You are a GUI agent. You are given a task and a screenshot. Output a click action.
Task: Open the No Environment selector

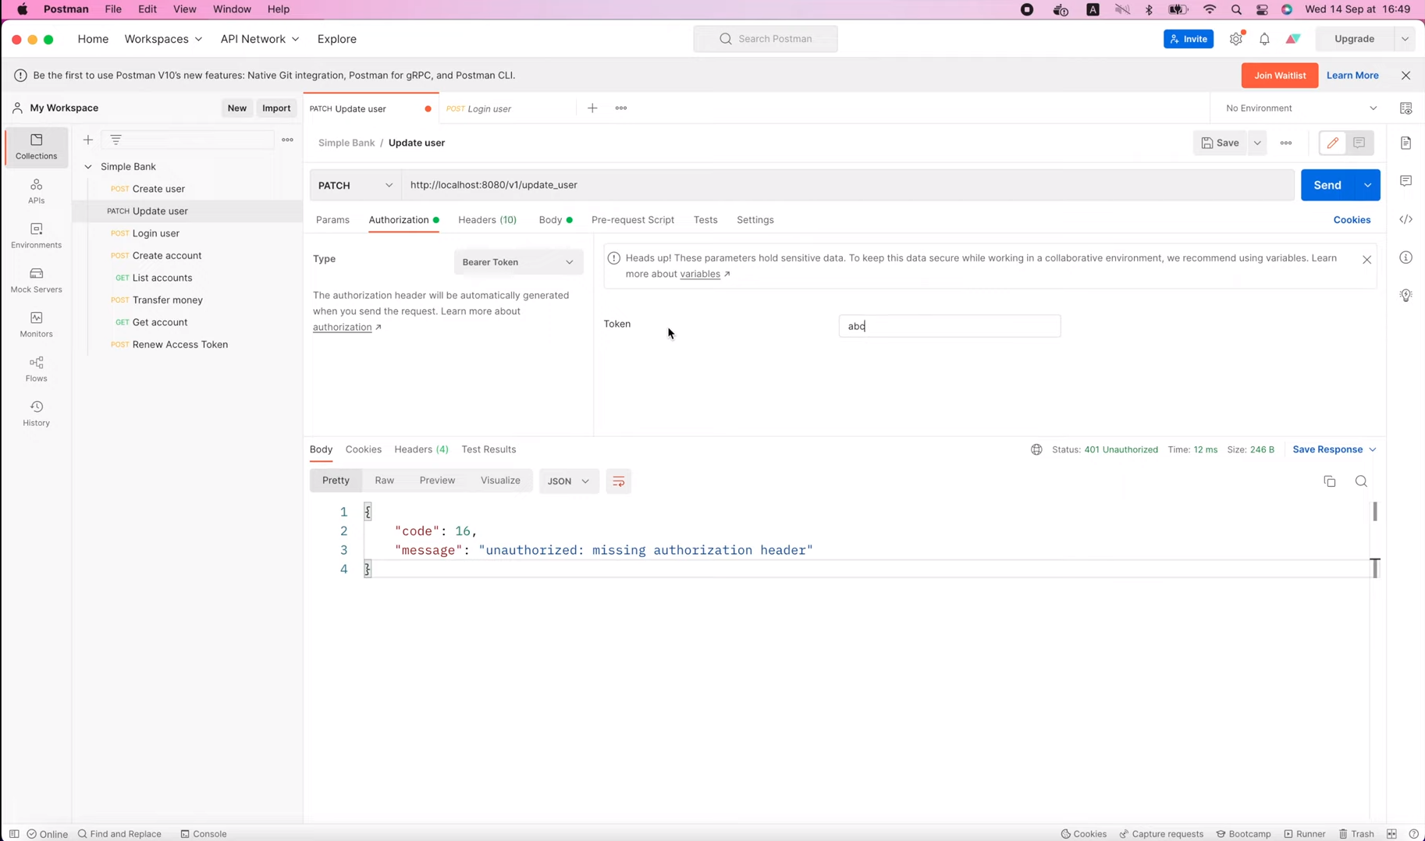pos(1301,108)
